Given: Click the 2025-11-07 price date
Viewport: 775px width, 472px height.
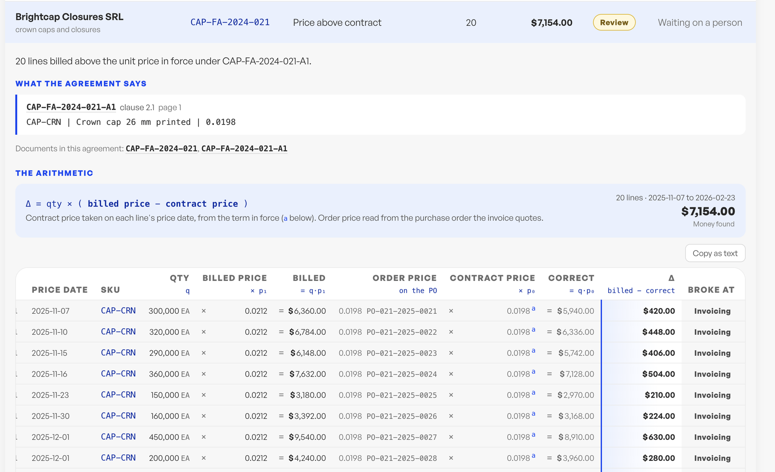Looking at the screenshot, I should click(x=50, y=311).
